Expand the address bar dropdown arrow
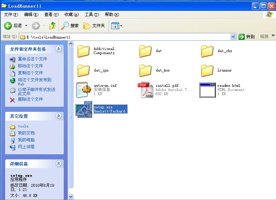Image resolution: width=276 pixels, height=200 pixels. (x=233, y=36)
